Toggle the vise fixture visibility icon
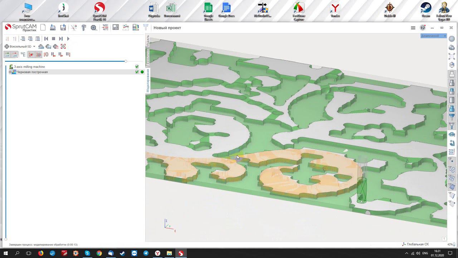 coord(452,134)
